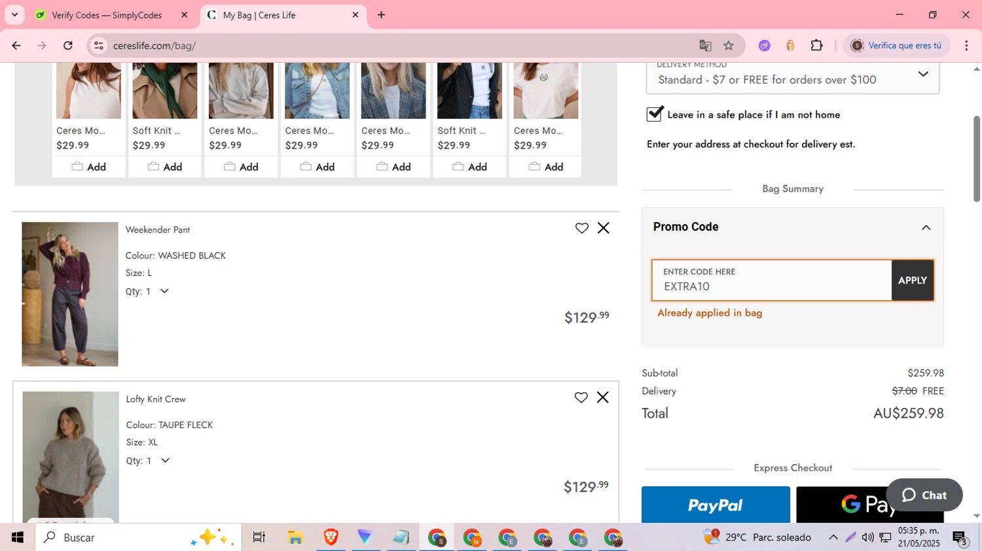Open profile 'Verifica que eres tú'
Viewport: 982px width, 551px height.
point(896,46)
